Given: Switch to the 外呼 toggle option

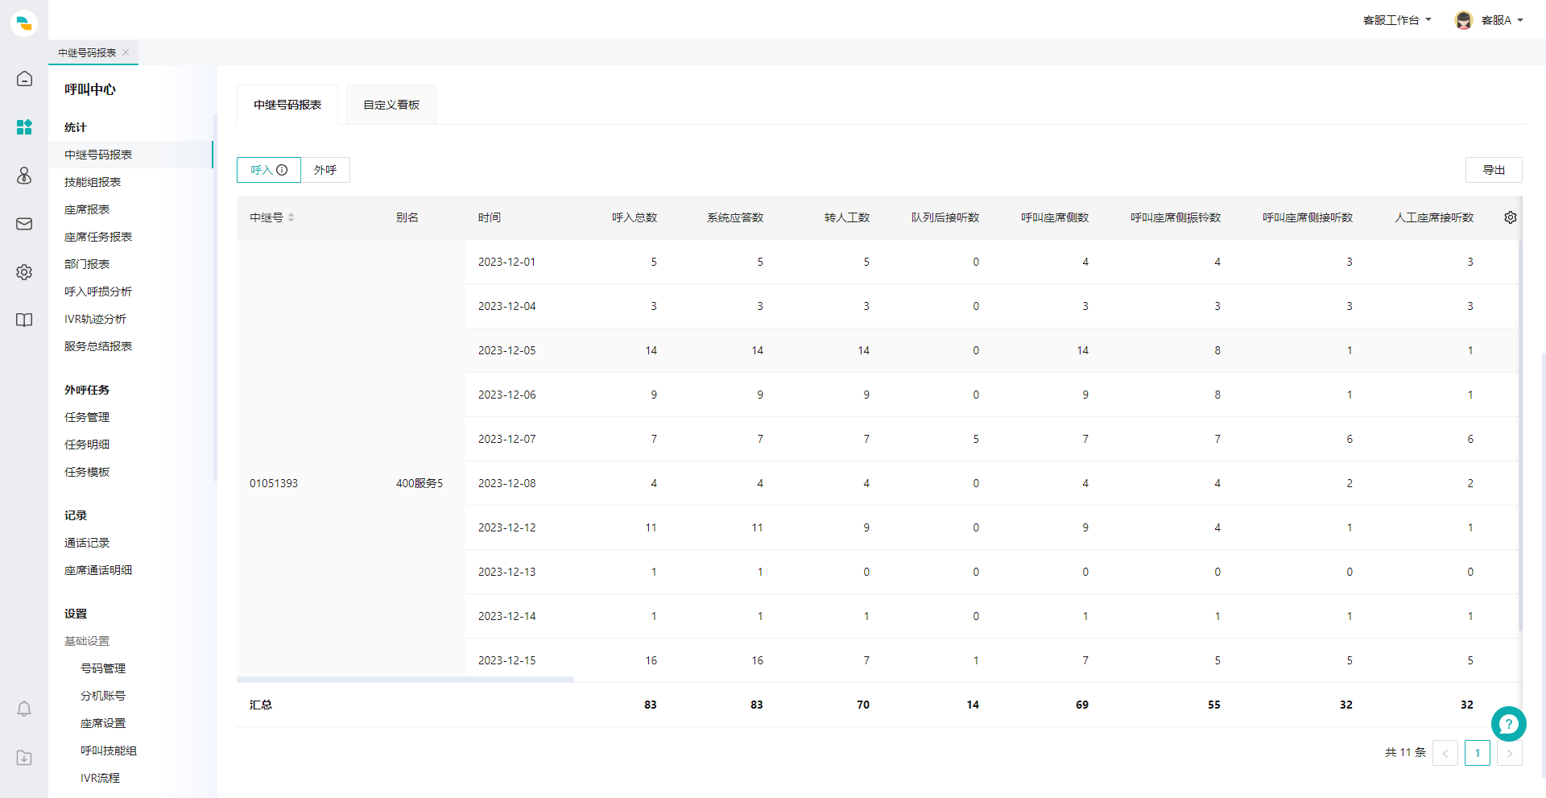Looking at the screenshot, I should (325, 170).
